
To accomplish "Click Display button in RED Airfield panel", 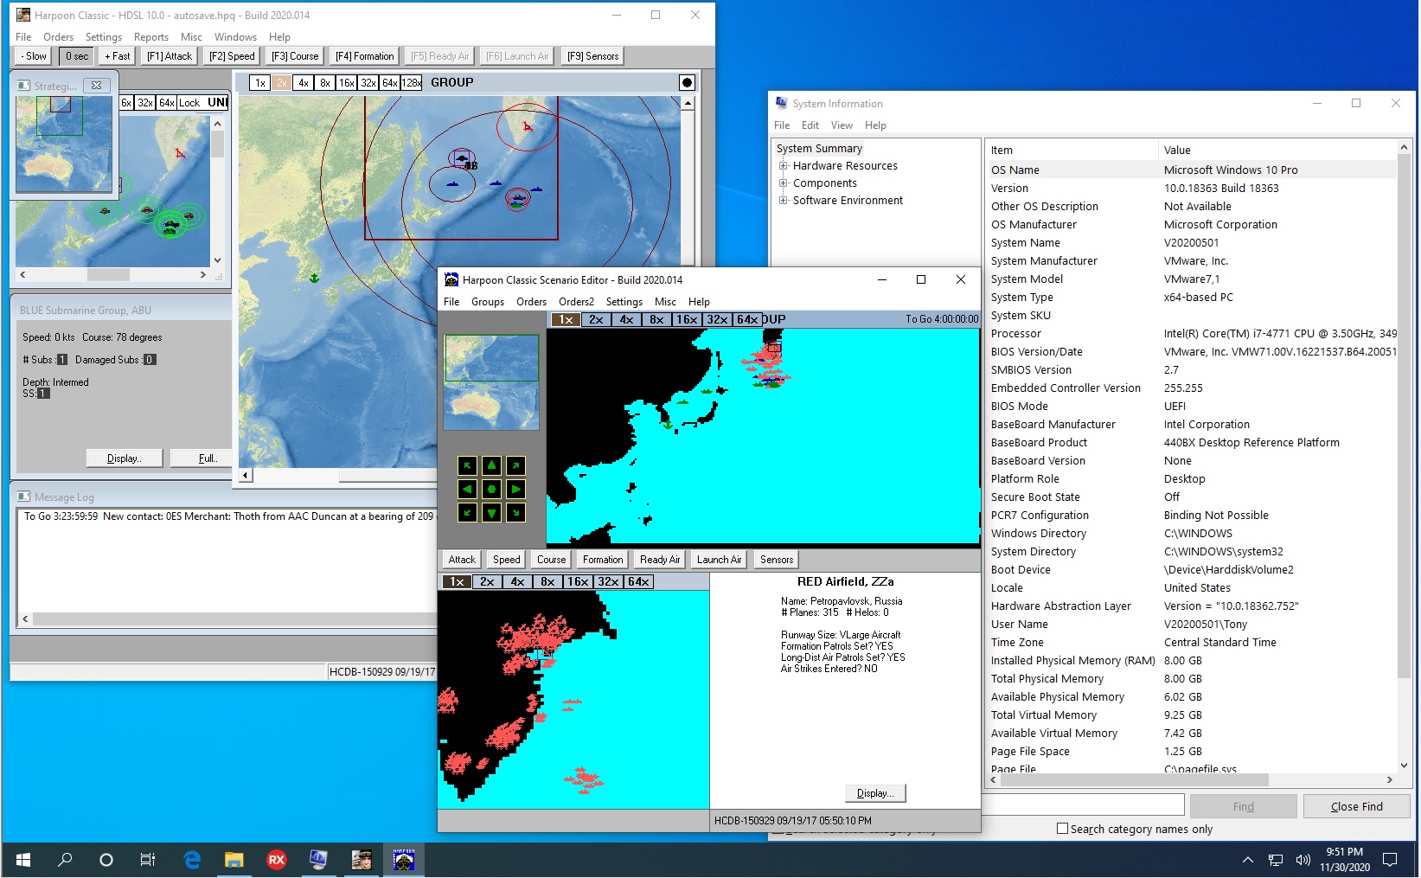I will coord(874,793).
